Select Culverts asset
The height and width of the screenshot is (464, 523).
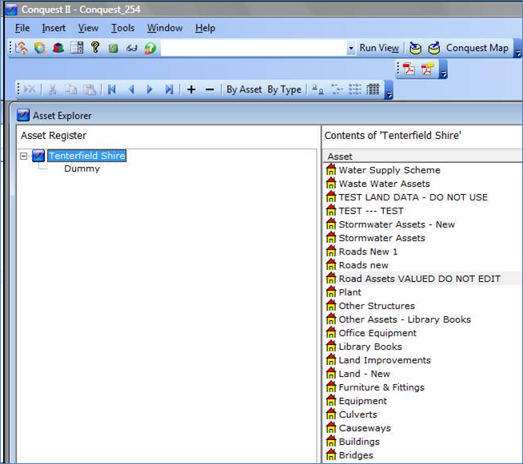click(x=358, y=414)
